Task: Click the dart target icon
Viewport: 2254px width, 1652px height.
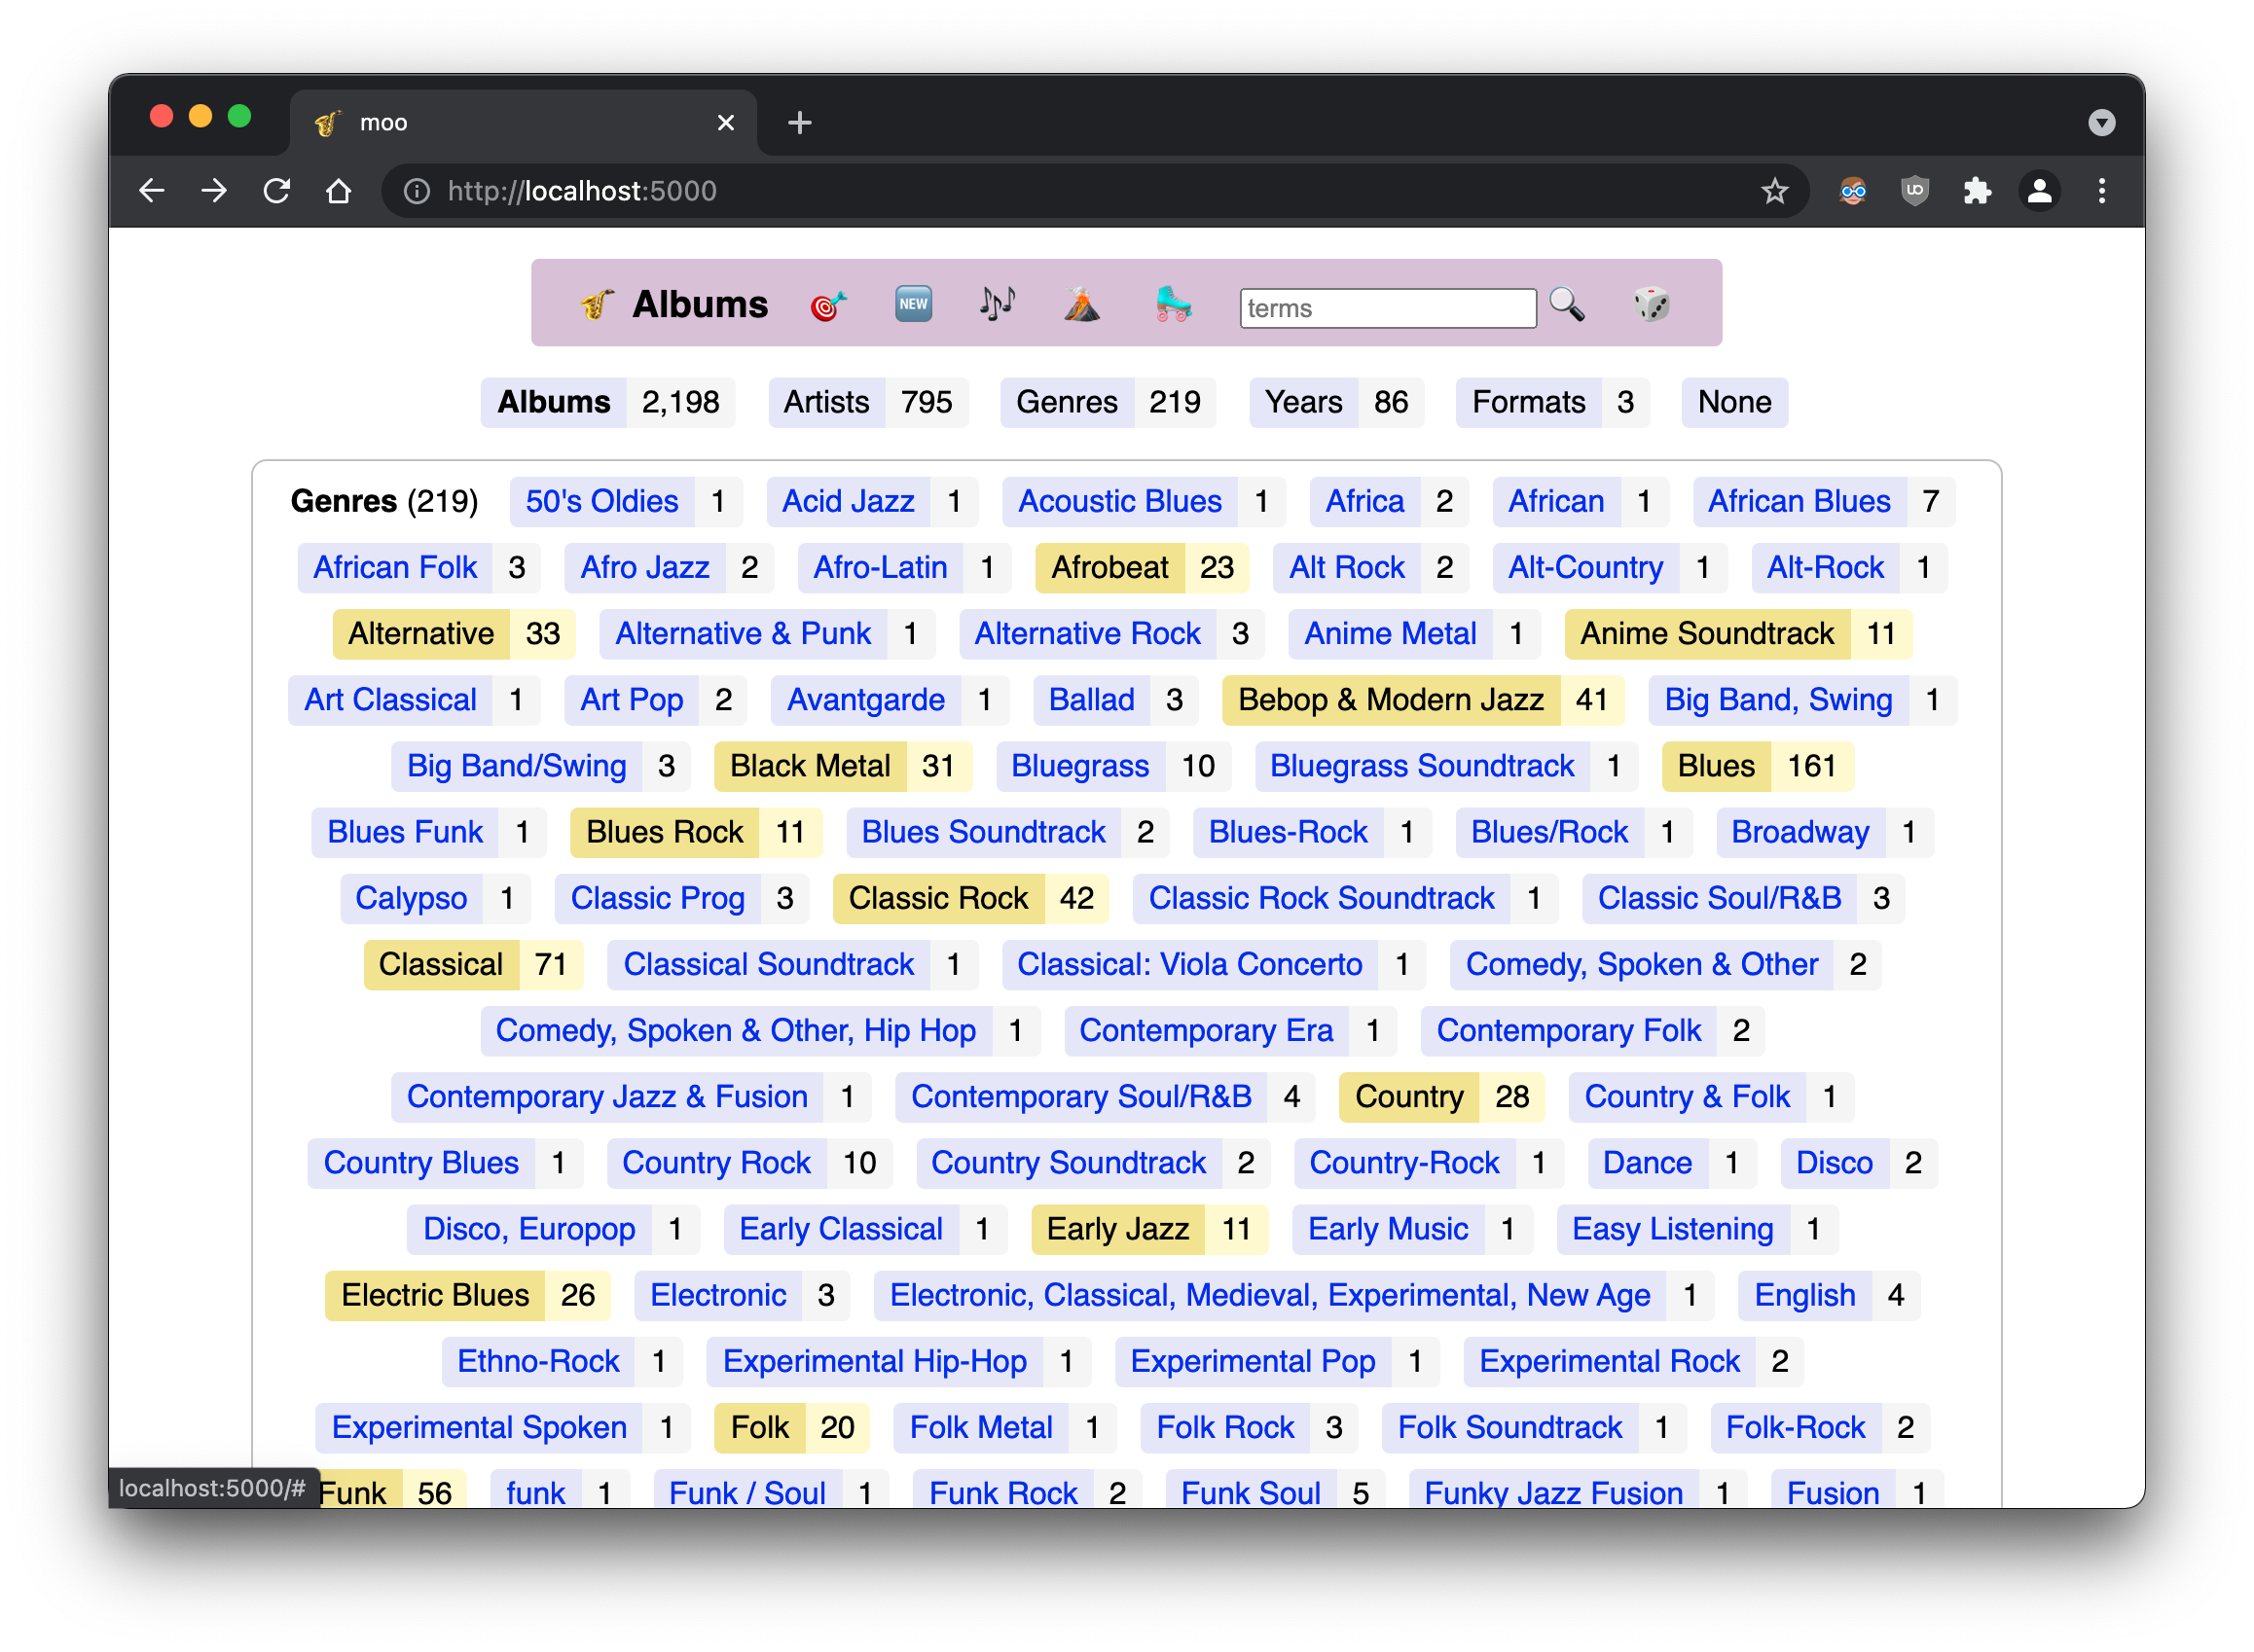Action: point(827,305)
